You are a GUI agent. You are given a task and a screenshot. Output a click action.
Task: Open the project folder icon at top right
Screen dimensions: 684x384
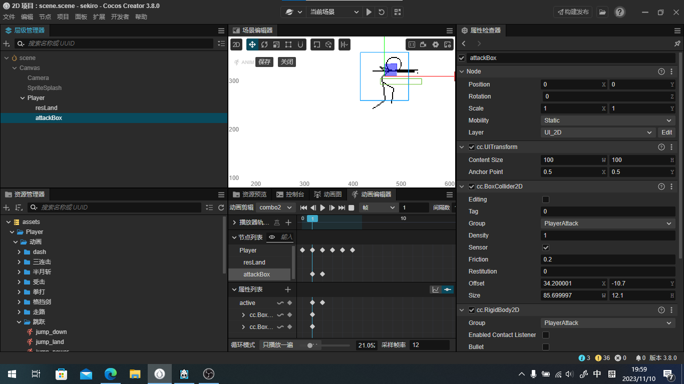[602, 12]
